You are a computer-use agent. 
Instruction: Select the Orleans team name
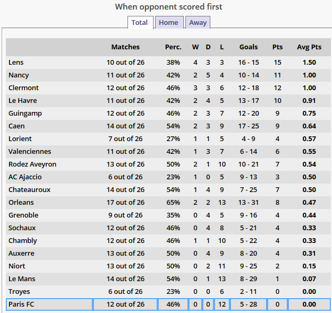[x=21, y=203]
